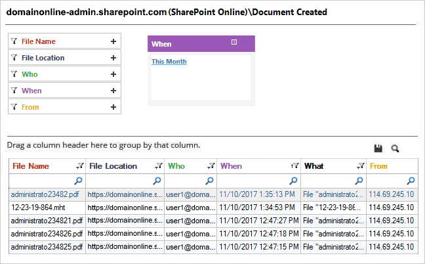Viewport: 425px width, 264px height.
Task: Sort by the File Location column header
Action: (x=113, y=165)
